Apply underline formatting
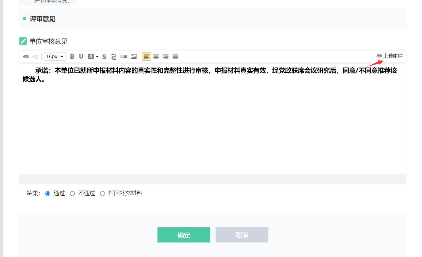The image size is (422, 257). pyautogui.click(x=81, y=57)
